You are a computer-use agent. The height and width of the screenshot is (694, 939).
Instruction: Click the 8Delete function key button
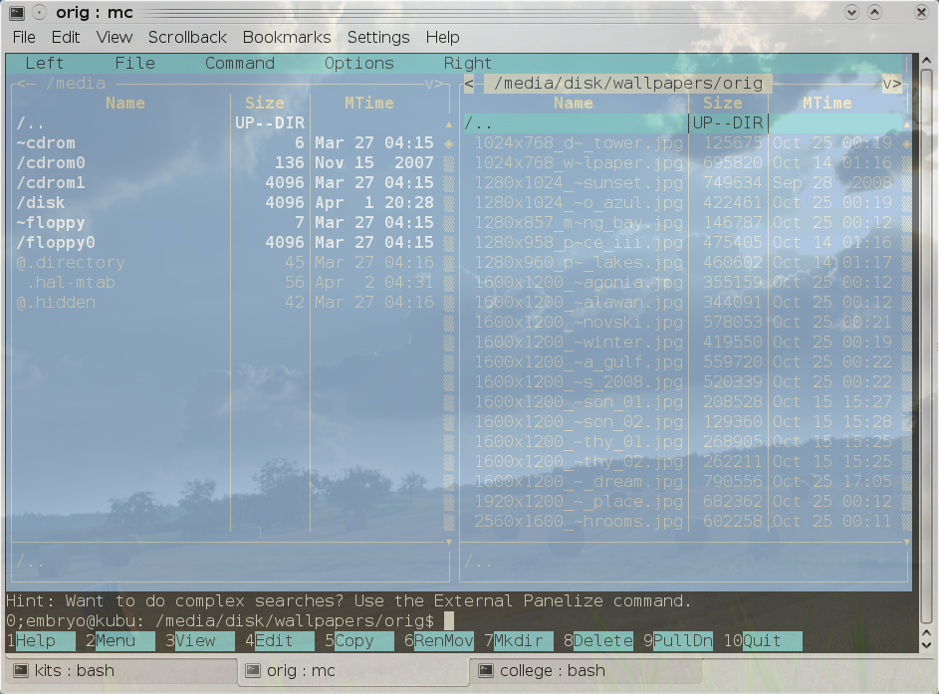[597, 640]
